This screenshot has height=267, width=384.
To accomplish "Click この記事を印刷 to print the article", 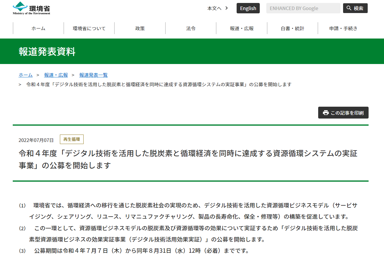I will [343, 113].
